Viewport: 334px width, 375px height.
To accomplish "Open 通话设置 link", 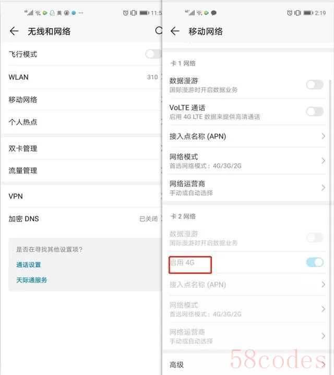I will [29, 265].
